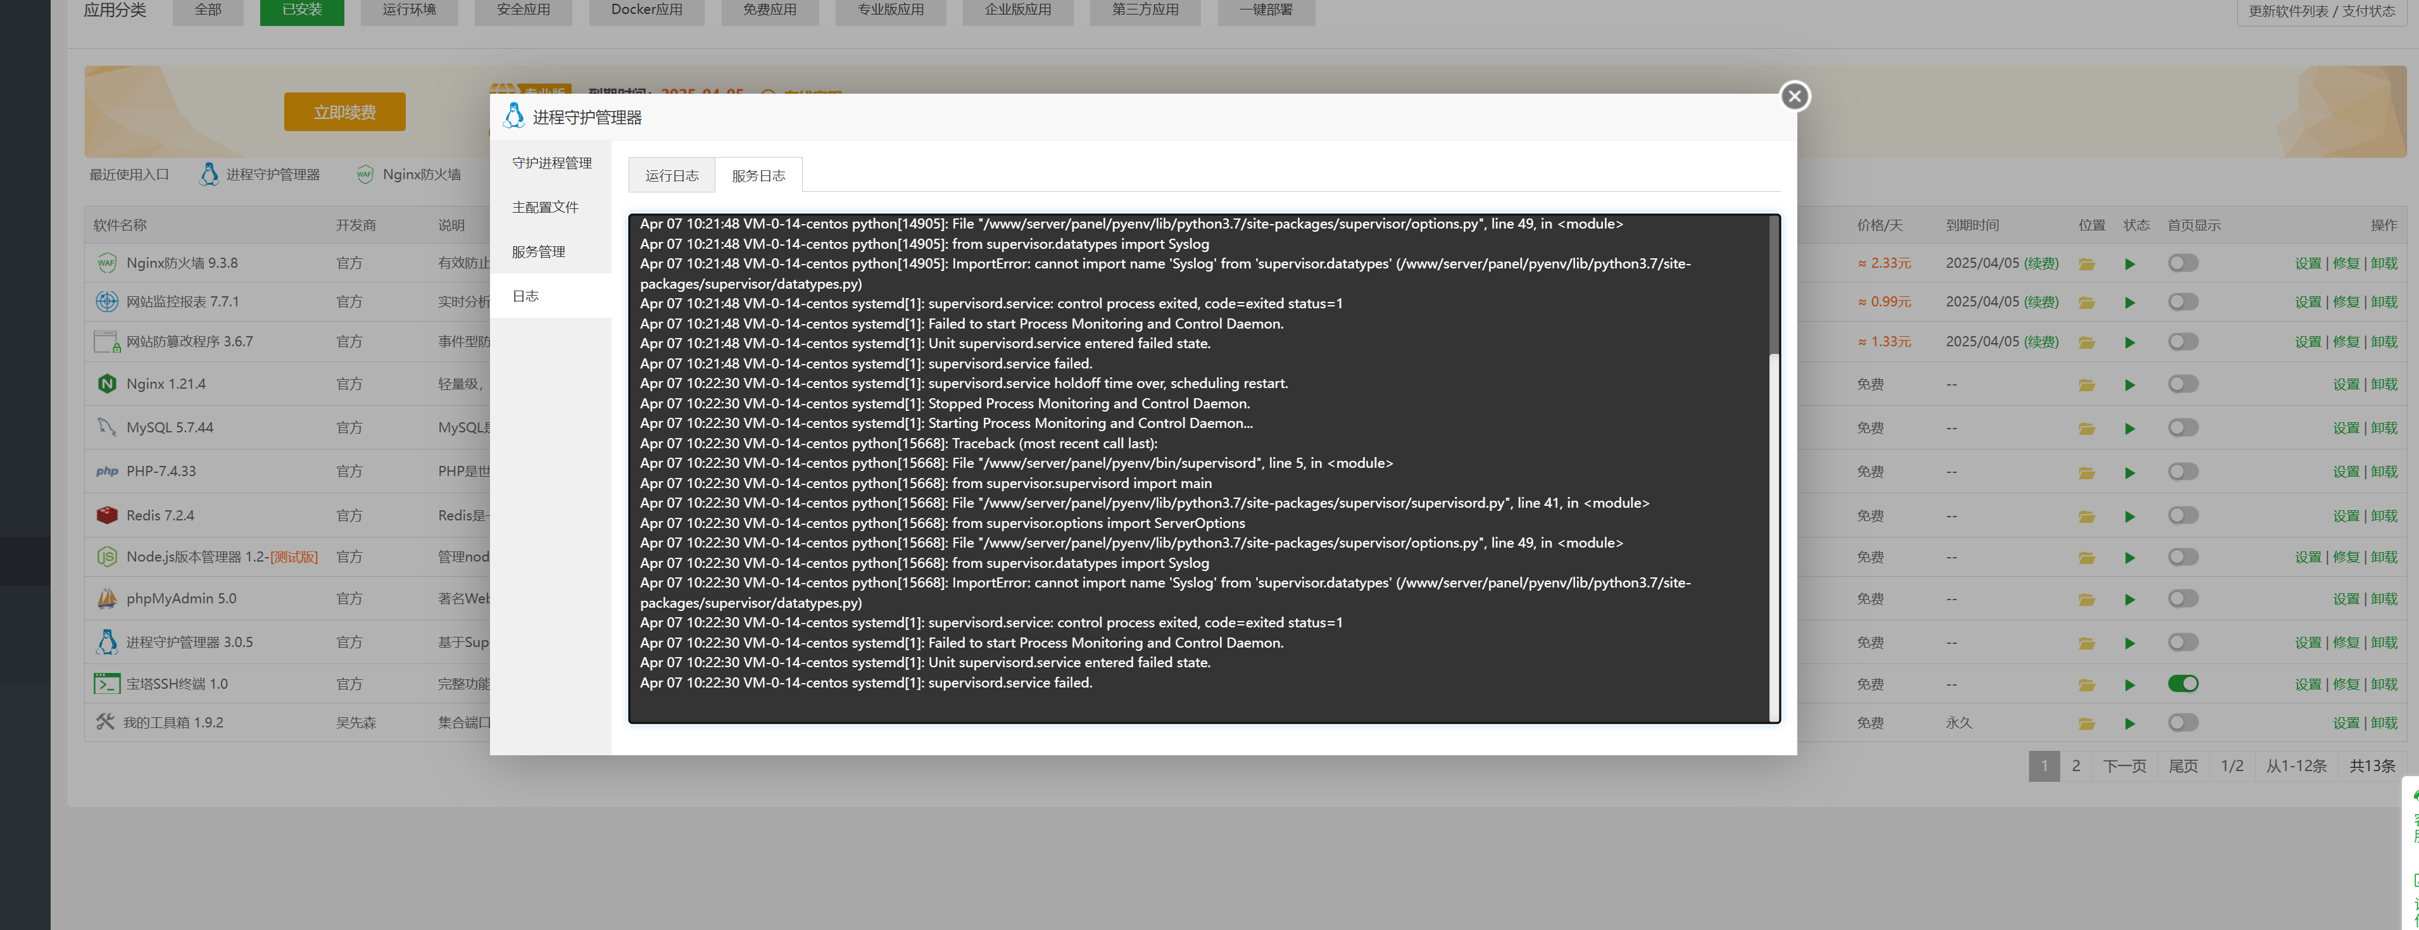
Task: Filter apps by 专业版应用 category
Action: coord(890,10)
